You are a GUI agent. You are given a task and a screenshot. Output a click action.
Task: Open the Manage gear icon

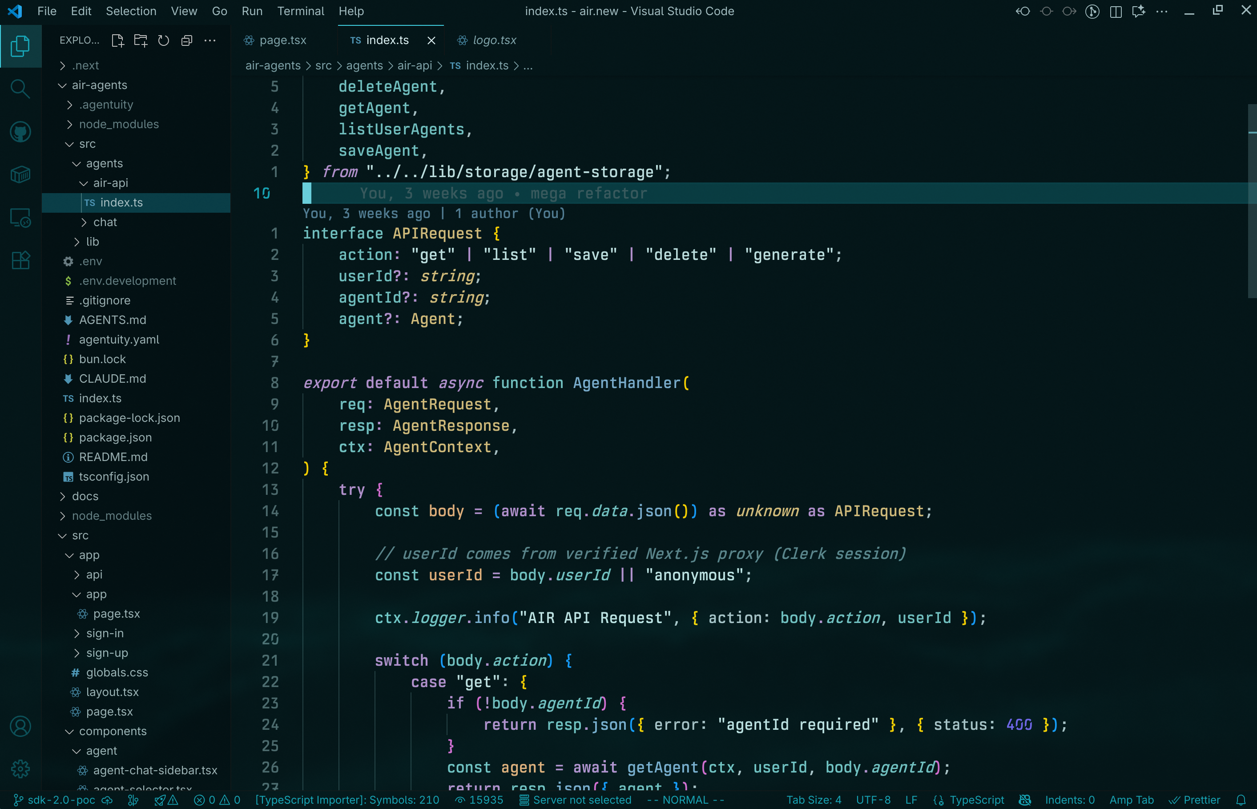coord(20,769)
